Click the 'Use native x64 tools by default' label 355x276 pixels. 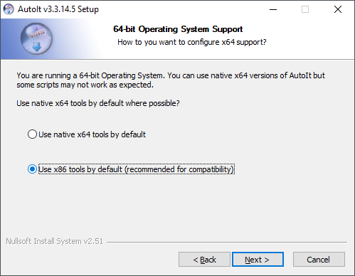point(92,134)
